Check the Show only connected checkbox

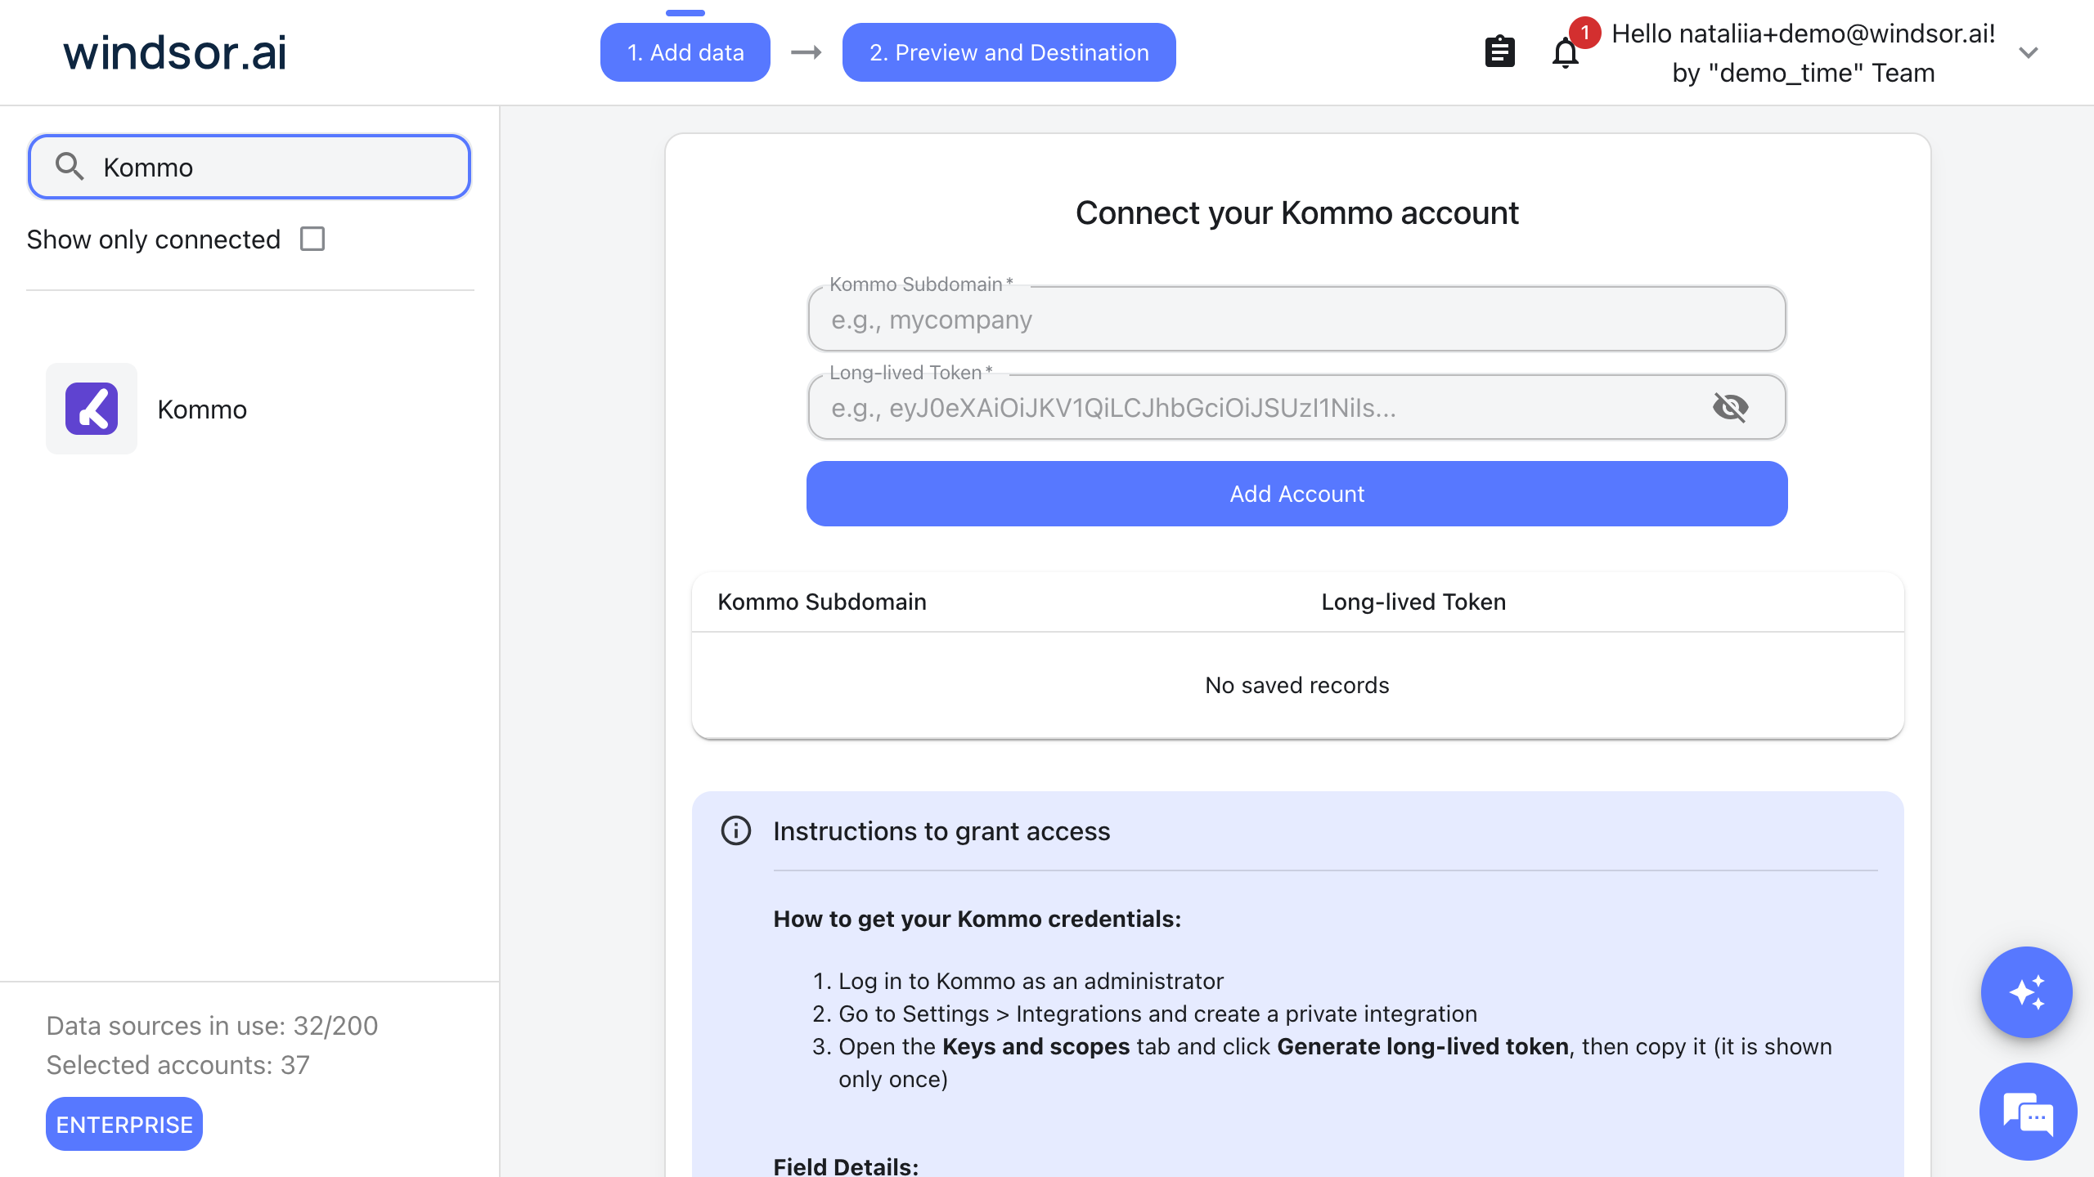click(312, 239)
